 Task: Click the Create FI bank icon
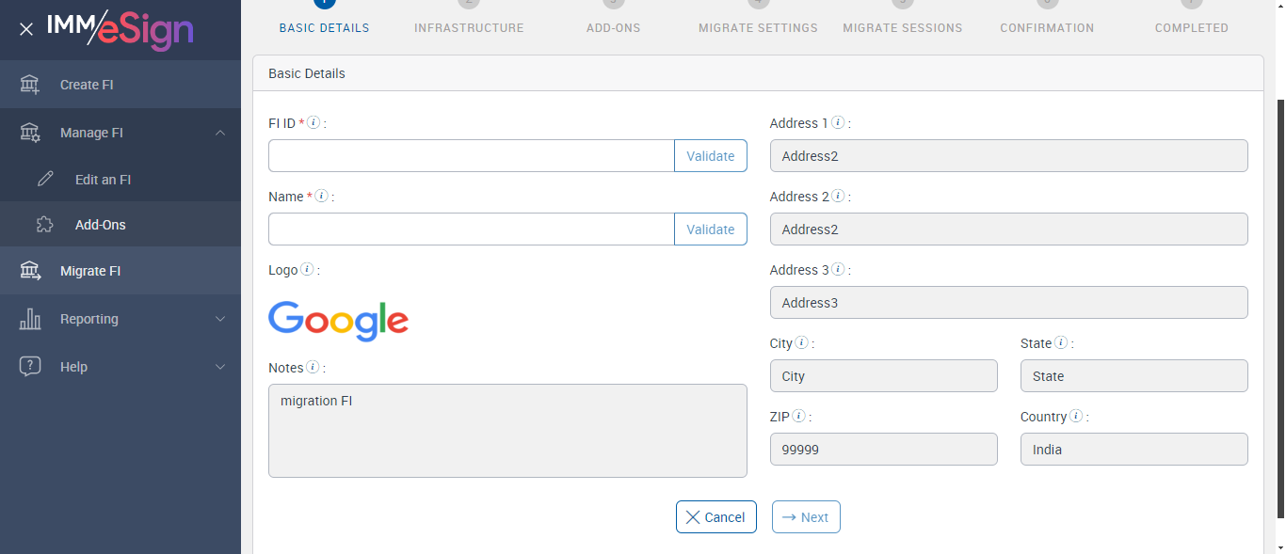[30, 85]
